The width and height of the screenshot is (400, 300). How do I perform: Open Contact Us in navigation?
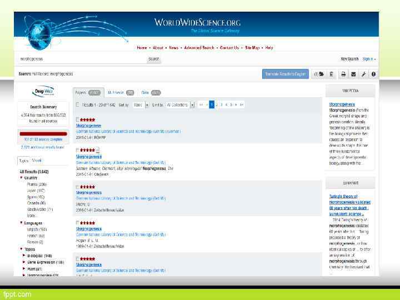click(229, 48)
